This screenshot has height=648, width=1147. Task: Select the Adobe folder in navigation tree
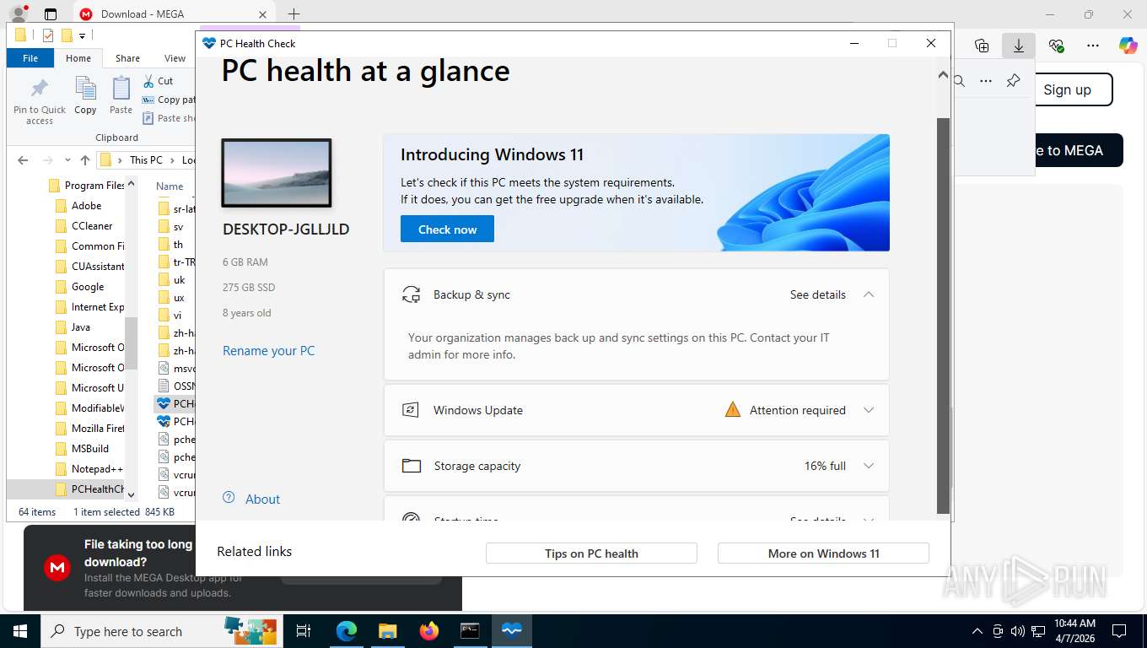[86, 206]
